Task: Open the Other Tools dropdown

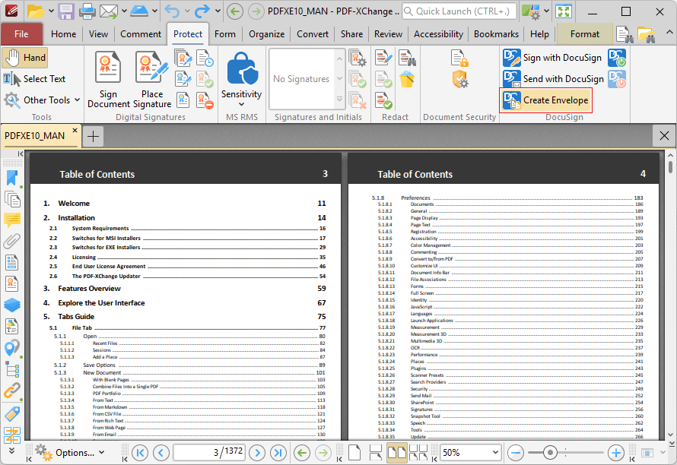Action: [42, 100]
